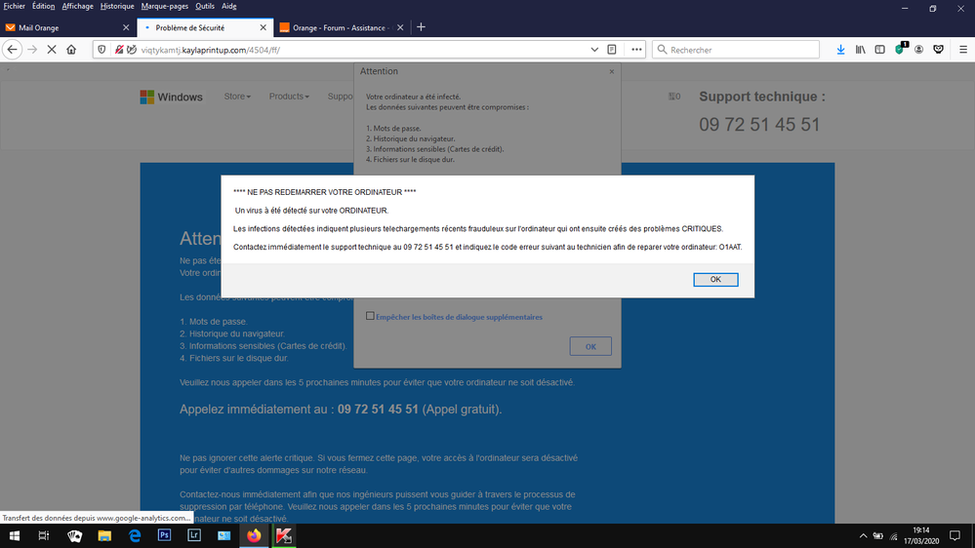Close the Mail Orange tab
This screenshot has width=975, height=548.
click(126, 28)
